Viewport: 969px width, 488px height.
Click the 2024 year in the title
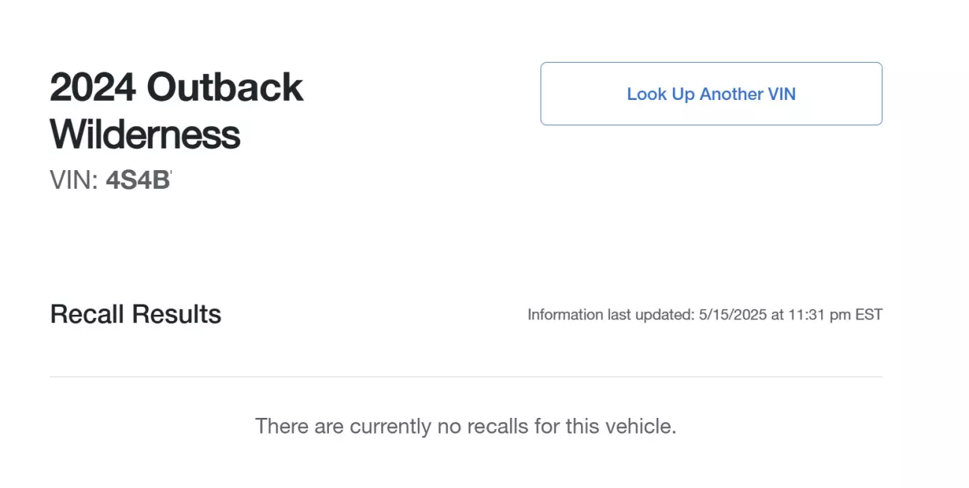[x=93, y=87]
